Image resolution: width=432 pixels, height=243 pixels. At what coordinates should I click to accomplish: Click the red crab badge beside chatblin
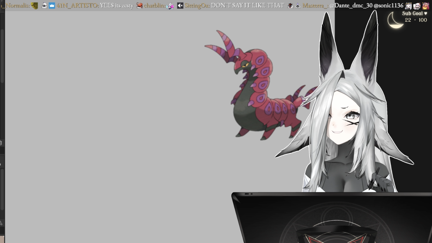(140, 6)
